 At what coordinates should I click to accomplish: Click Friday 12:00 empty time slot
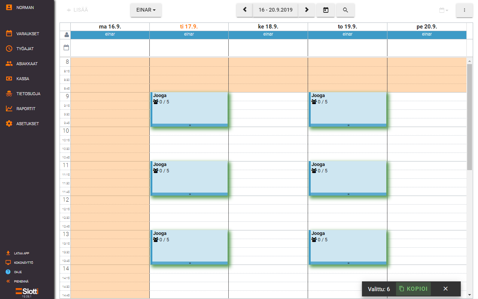point(427,200)
